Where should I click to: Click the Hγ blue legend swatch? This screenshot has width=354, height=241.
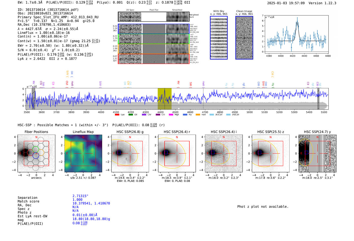(185, 115)
